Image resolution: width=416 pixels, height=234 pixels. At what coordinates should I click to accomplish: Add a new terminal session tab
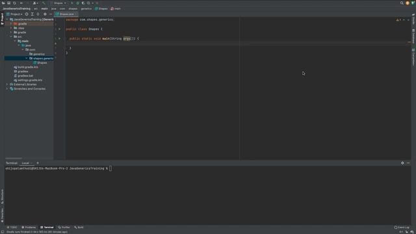(38, 163)
